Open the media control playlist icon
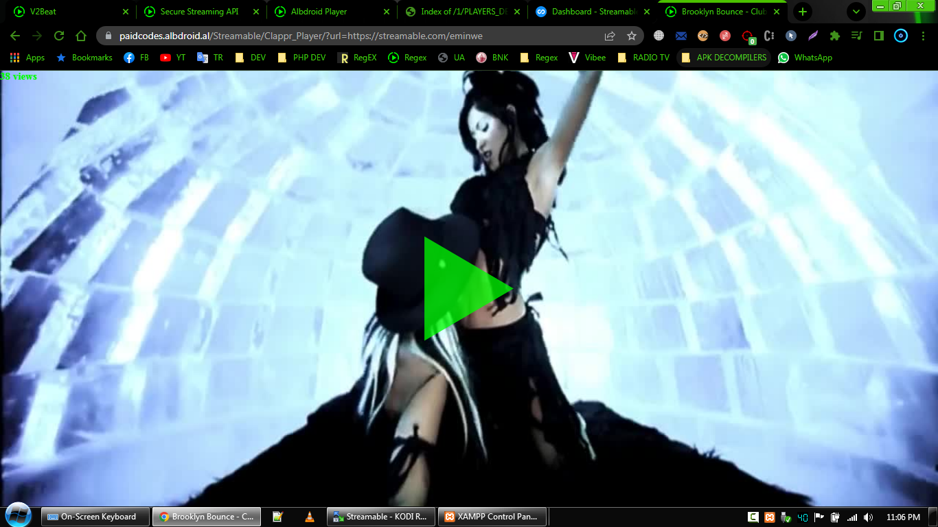Screen dimensions: 938x527 tap(856, 36)
